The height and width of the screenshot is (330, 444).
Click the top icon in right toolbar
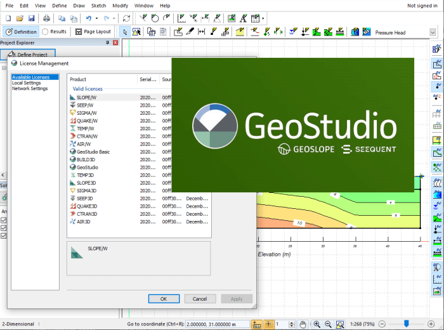[437, 48]
